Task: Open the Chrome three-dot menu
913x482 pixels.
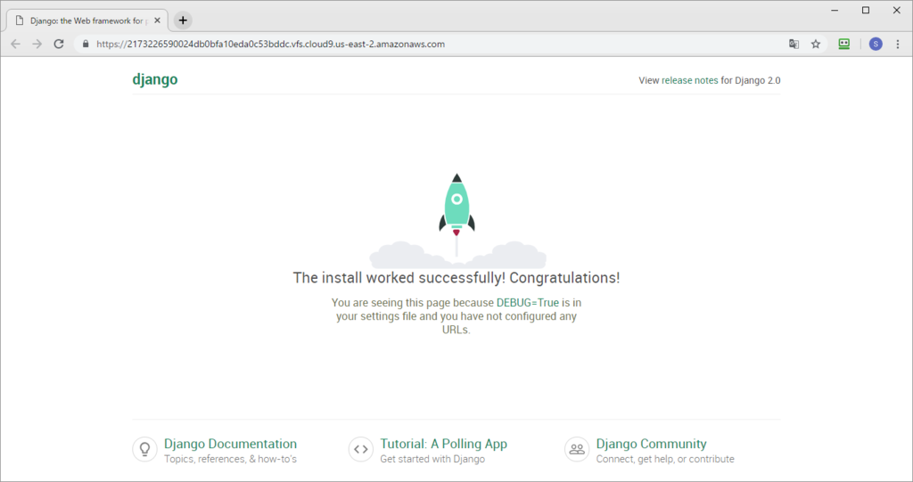Action: pyautogui.click(x=898, y=45)
